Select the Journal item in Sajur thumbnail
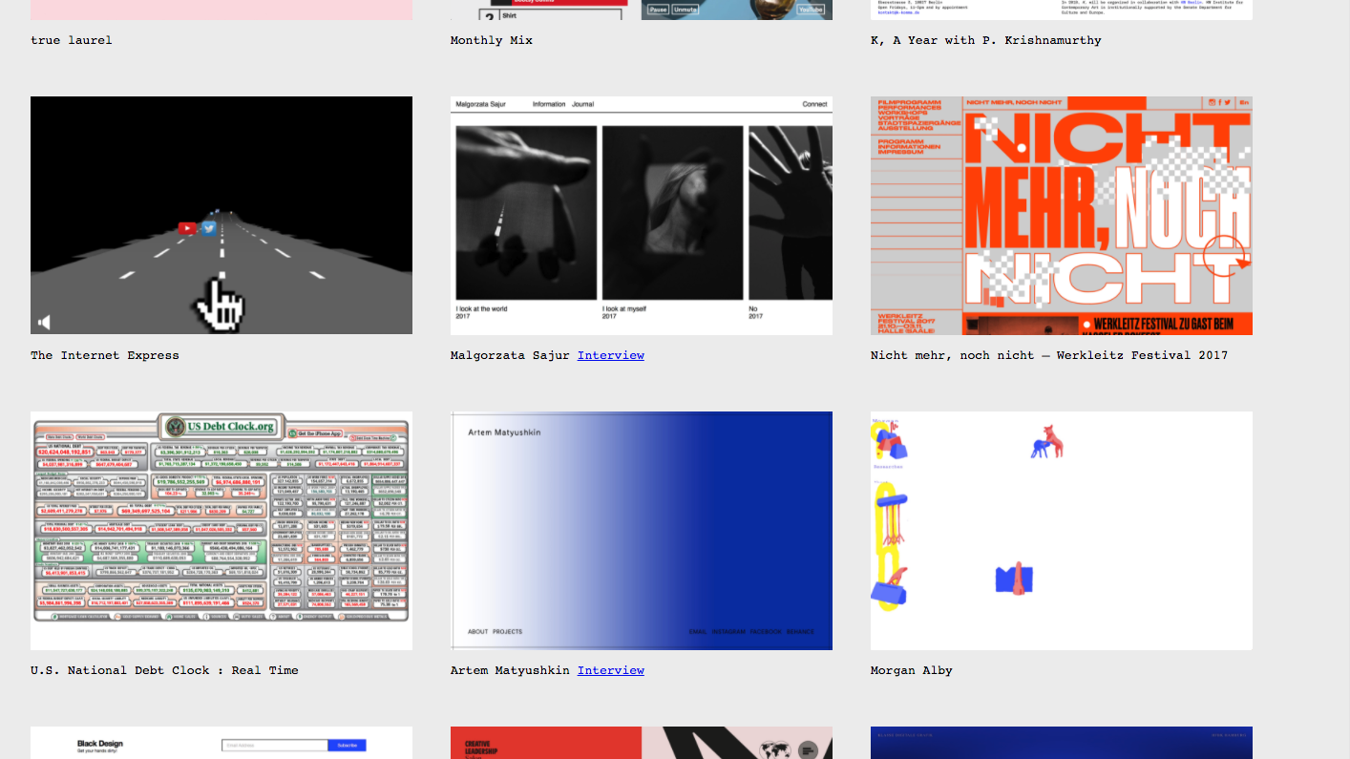1350x759 pixels. tap(582, 104)
